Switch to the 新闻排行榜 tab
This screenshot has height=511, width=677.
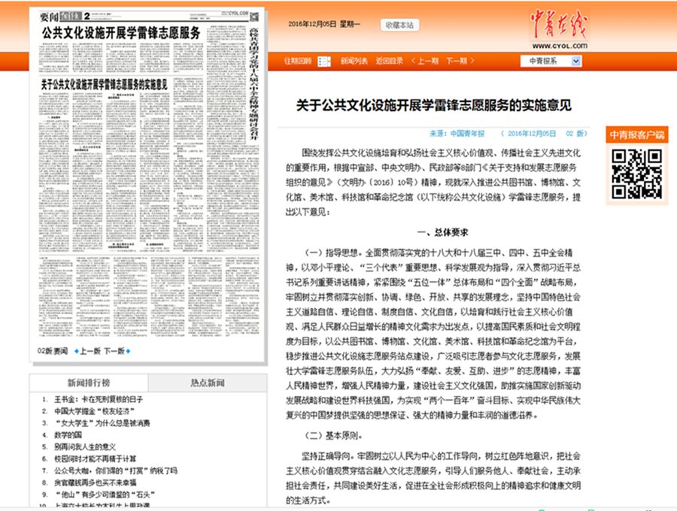pyautogui.click(x=89, y=382)
